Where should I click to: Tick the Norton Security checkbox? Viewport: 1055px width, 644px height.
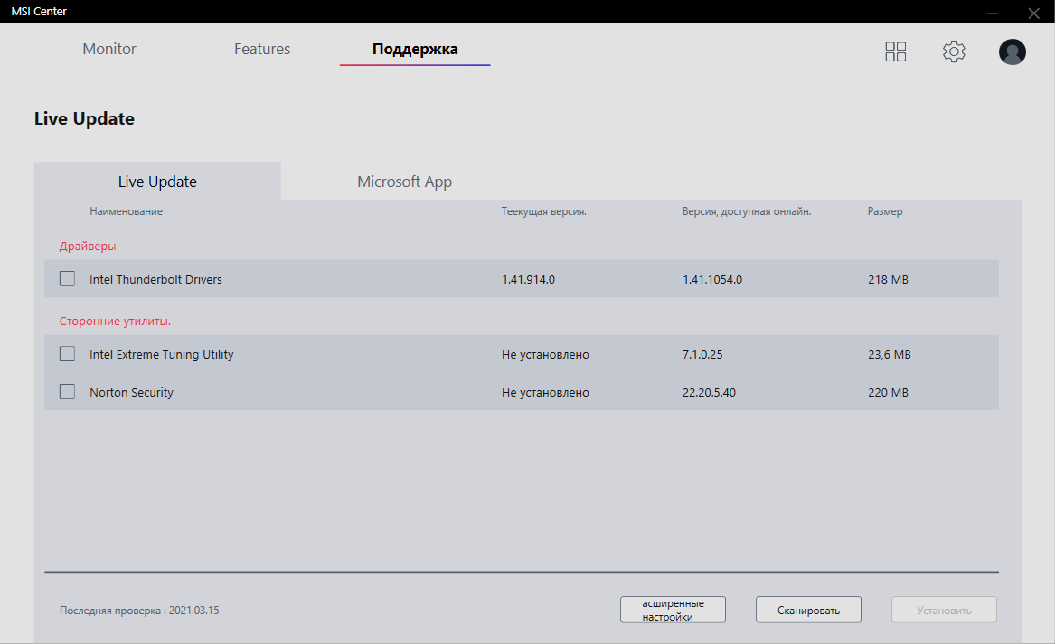(67, 391)
